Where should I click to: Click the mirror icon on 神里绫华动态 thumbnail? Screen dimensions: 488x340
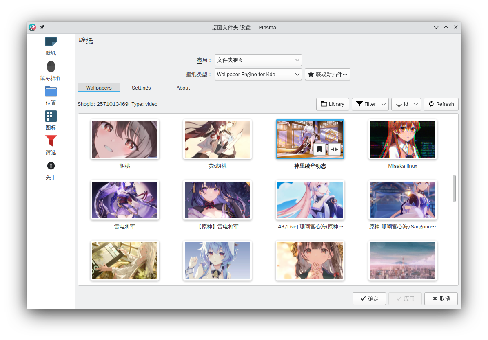pyautogui.click(x=335, y=149)
